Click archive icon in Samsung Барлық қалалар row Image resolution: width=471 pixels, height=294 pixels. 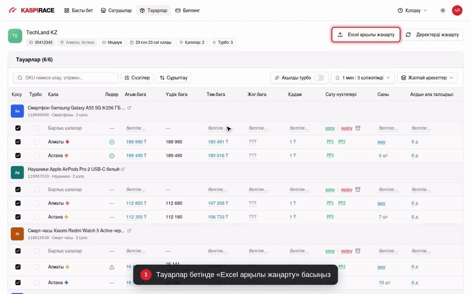358,128
